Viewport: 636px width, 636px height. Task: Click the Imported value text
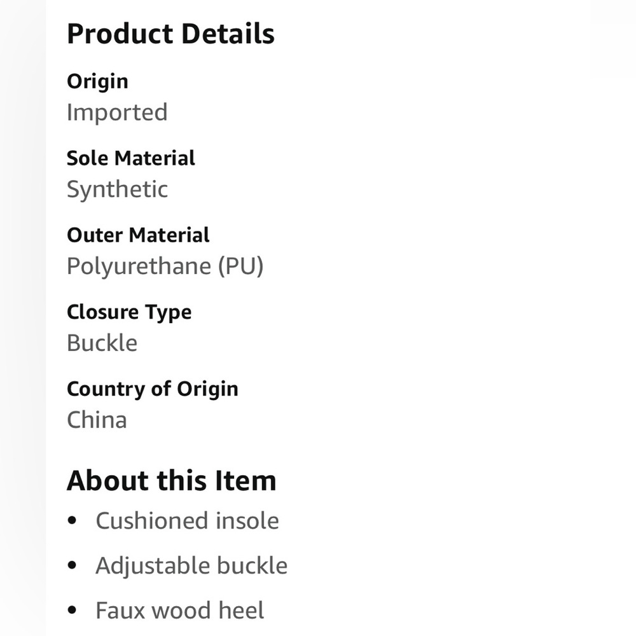117,112
